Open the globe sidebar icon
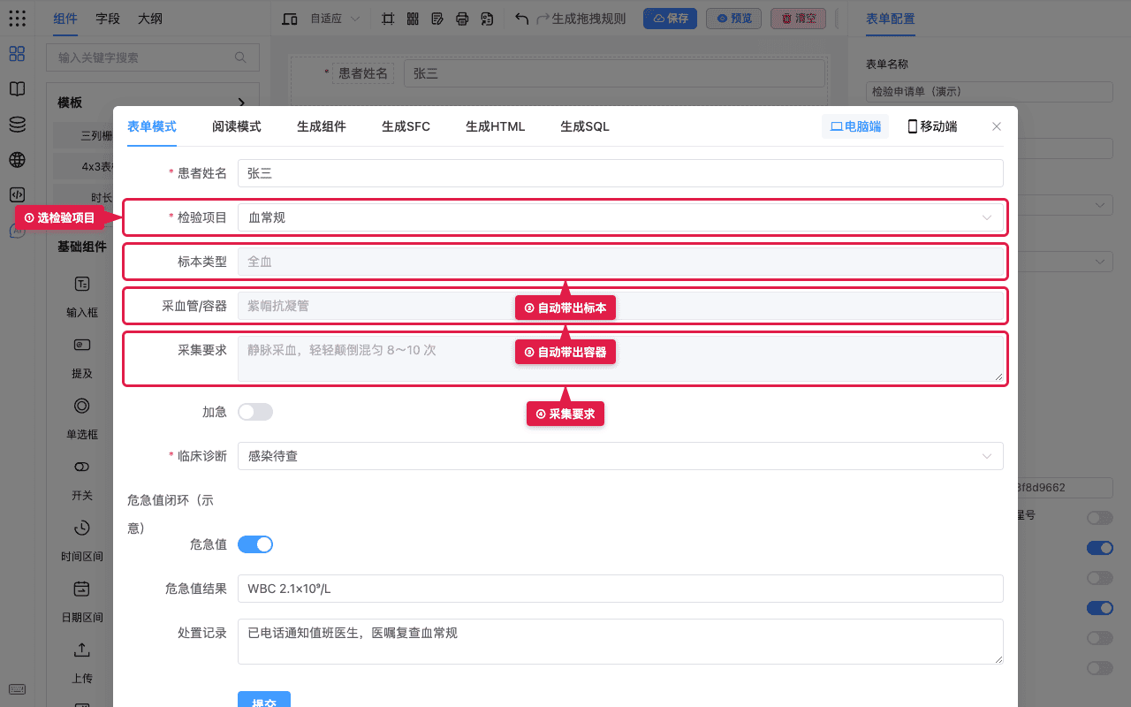The image size is (1131, 707). pos(17,160)
